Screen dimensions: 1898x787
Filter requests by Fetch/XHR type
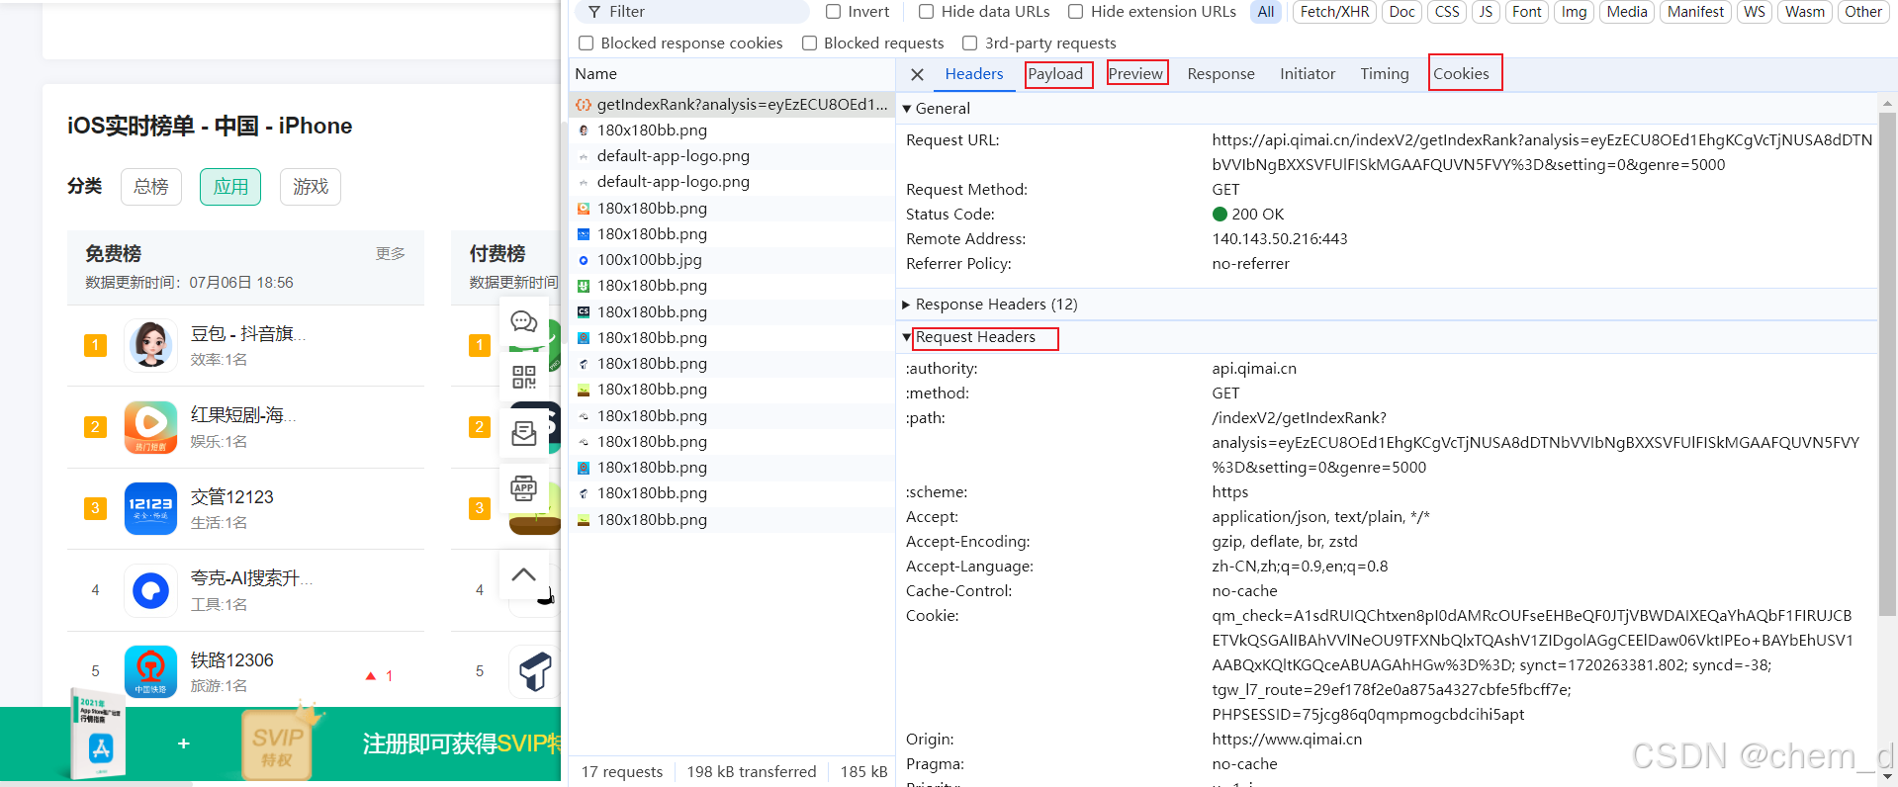[1334, 12]
